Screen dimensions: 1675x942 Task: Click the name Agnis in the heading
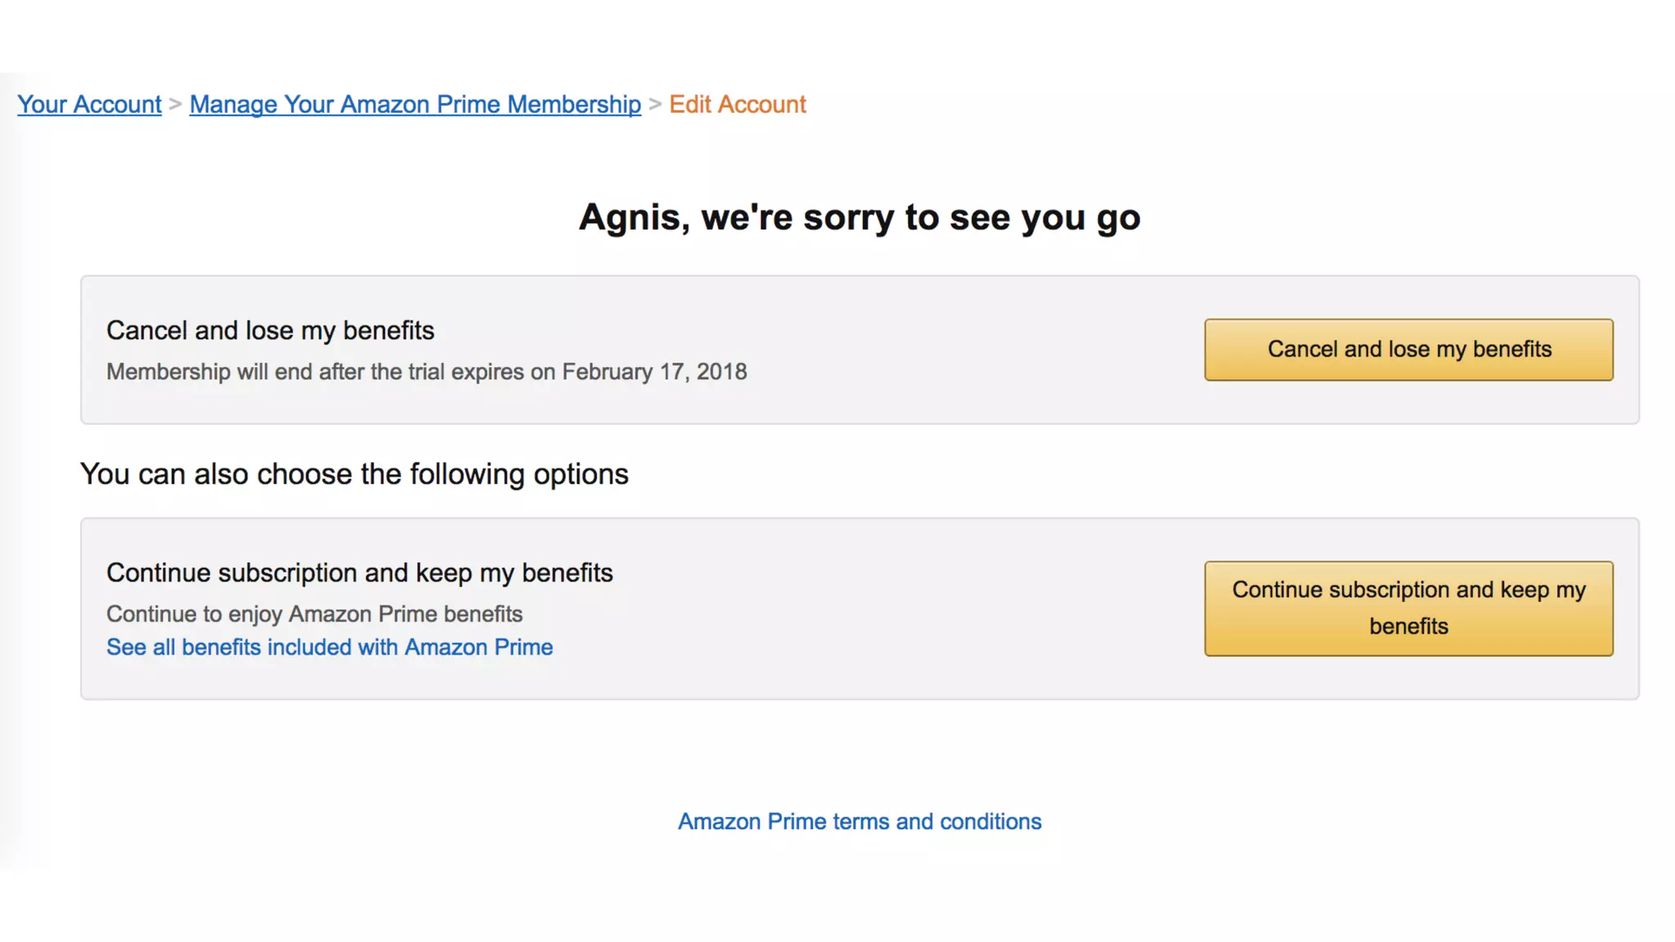(x=630, y=218)
